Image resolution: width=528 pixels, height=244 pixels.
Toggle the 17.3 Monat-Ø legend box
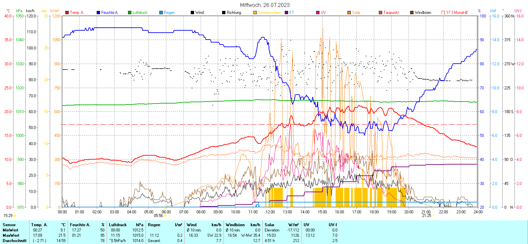(x=443, y=13)
